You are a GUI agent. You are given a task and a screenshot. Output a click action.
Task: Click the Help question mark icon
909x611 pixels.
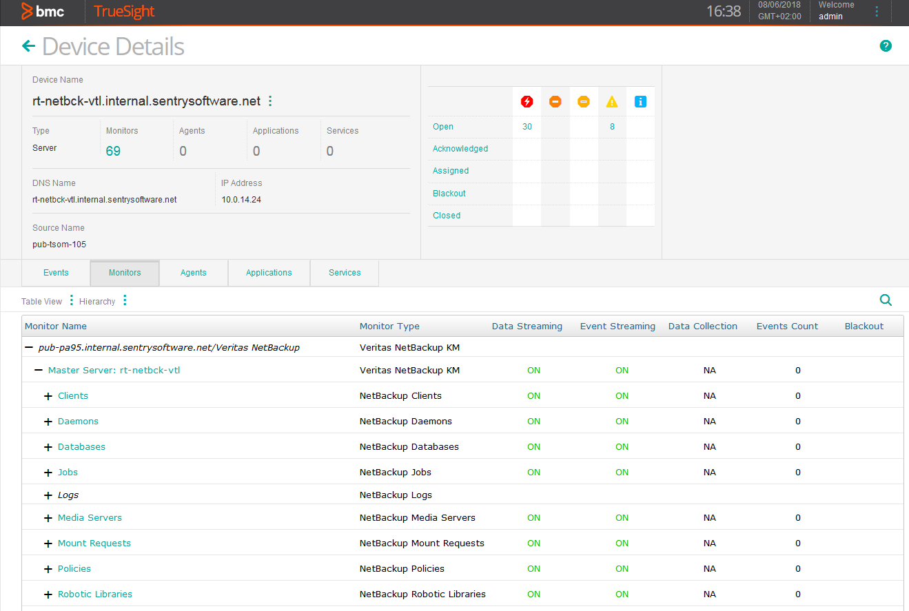click(886, 45)
